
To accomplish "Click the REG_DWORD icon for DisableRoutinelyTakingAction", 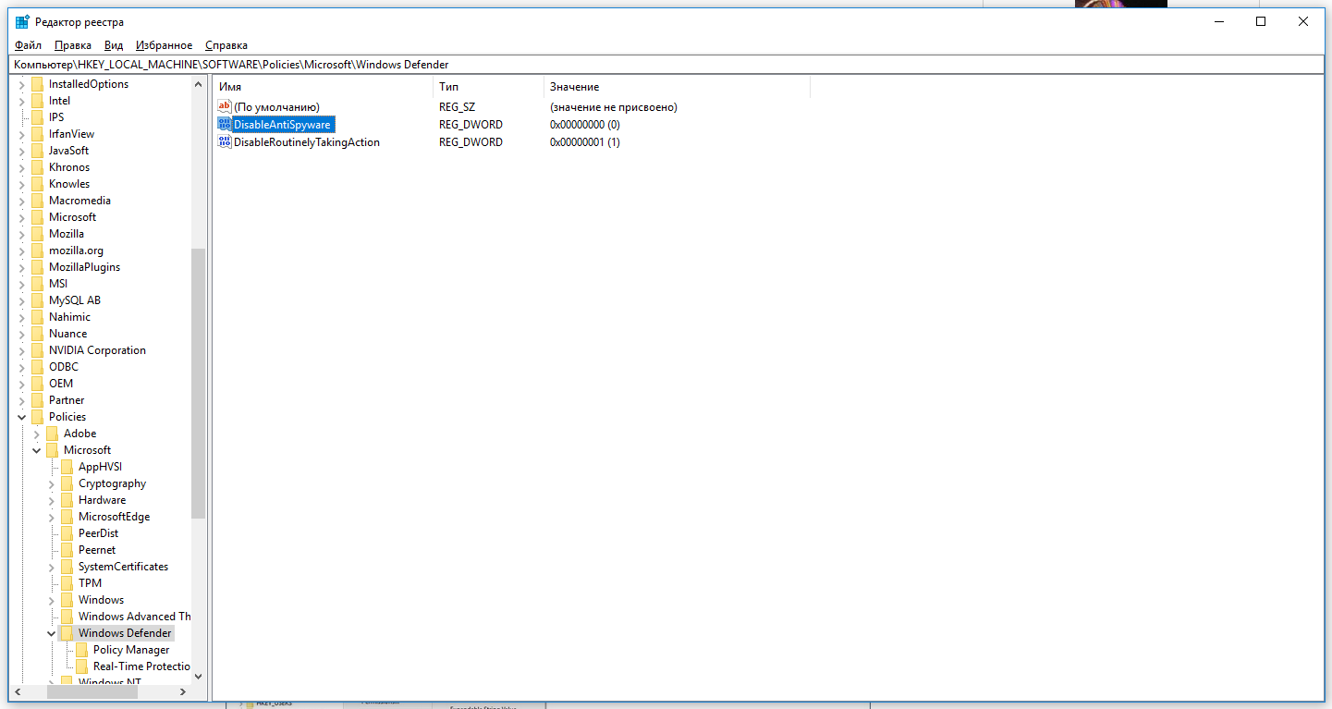I will (224, 141).
